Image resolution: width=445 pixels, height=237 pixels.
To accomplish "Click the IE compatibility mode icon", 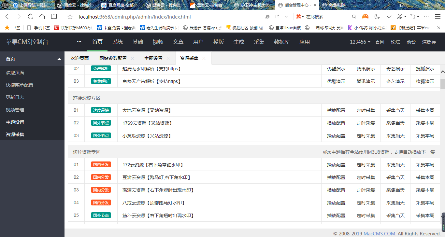I will coord(267,17).
